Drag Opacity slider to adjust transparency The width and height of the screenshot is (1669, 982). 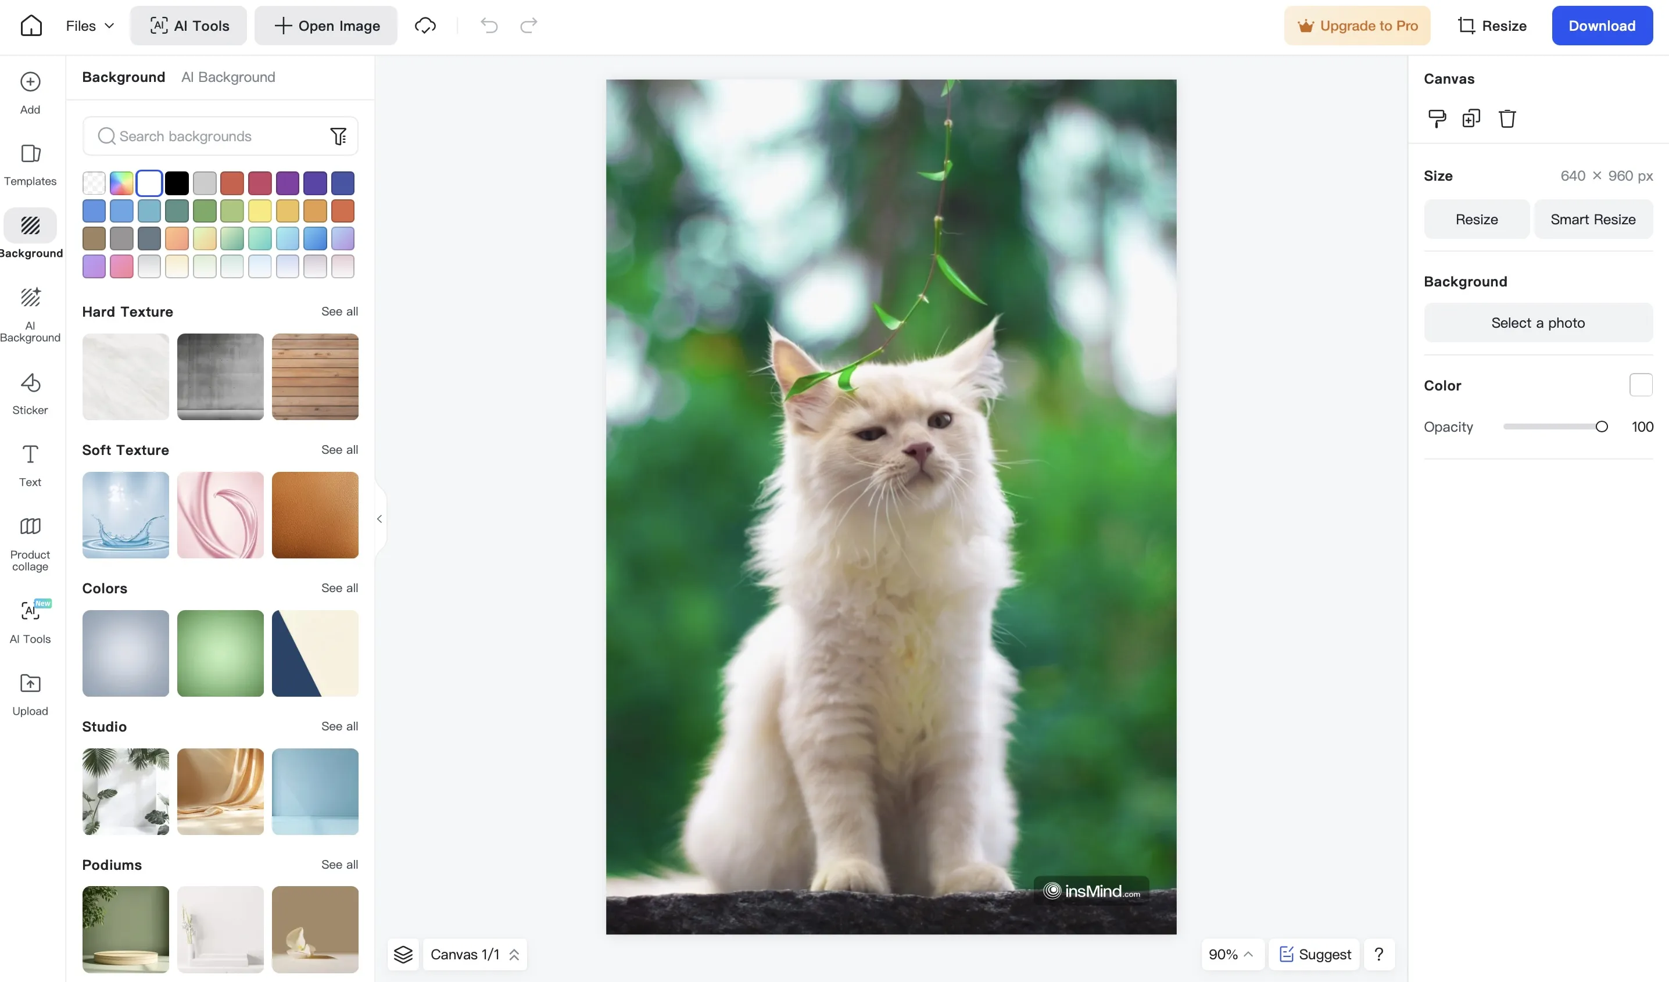[1601, 425]
